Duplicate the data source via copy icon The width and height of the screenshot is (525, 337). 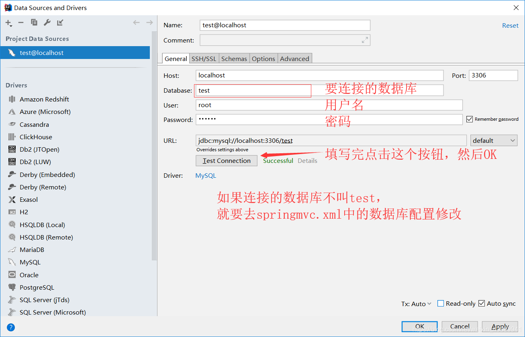[x=34, y=22]
